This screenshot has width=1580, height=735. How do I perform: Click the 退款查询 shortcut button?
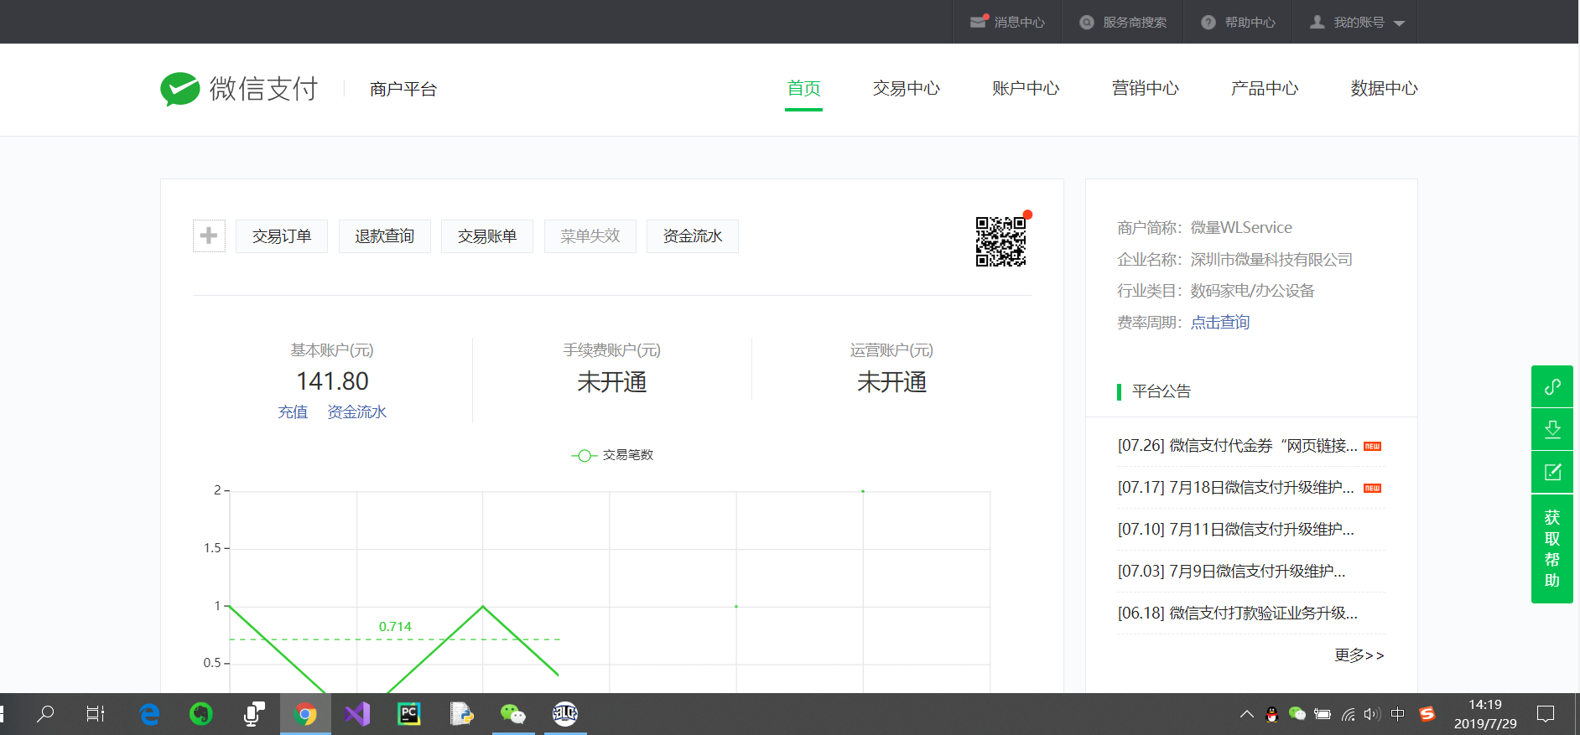click(x=385, y=236)
